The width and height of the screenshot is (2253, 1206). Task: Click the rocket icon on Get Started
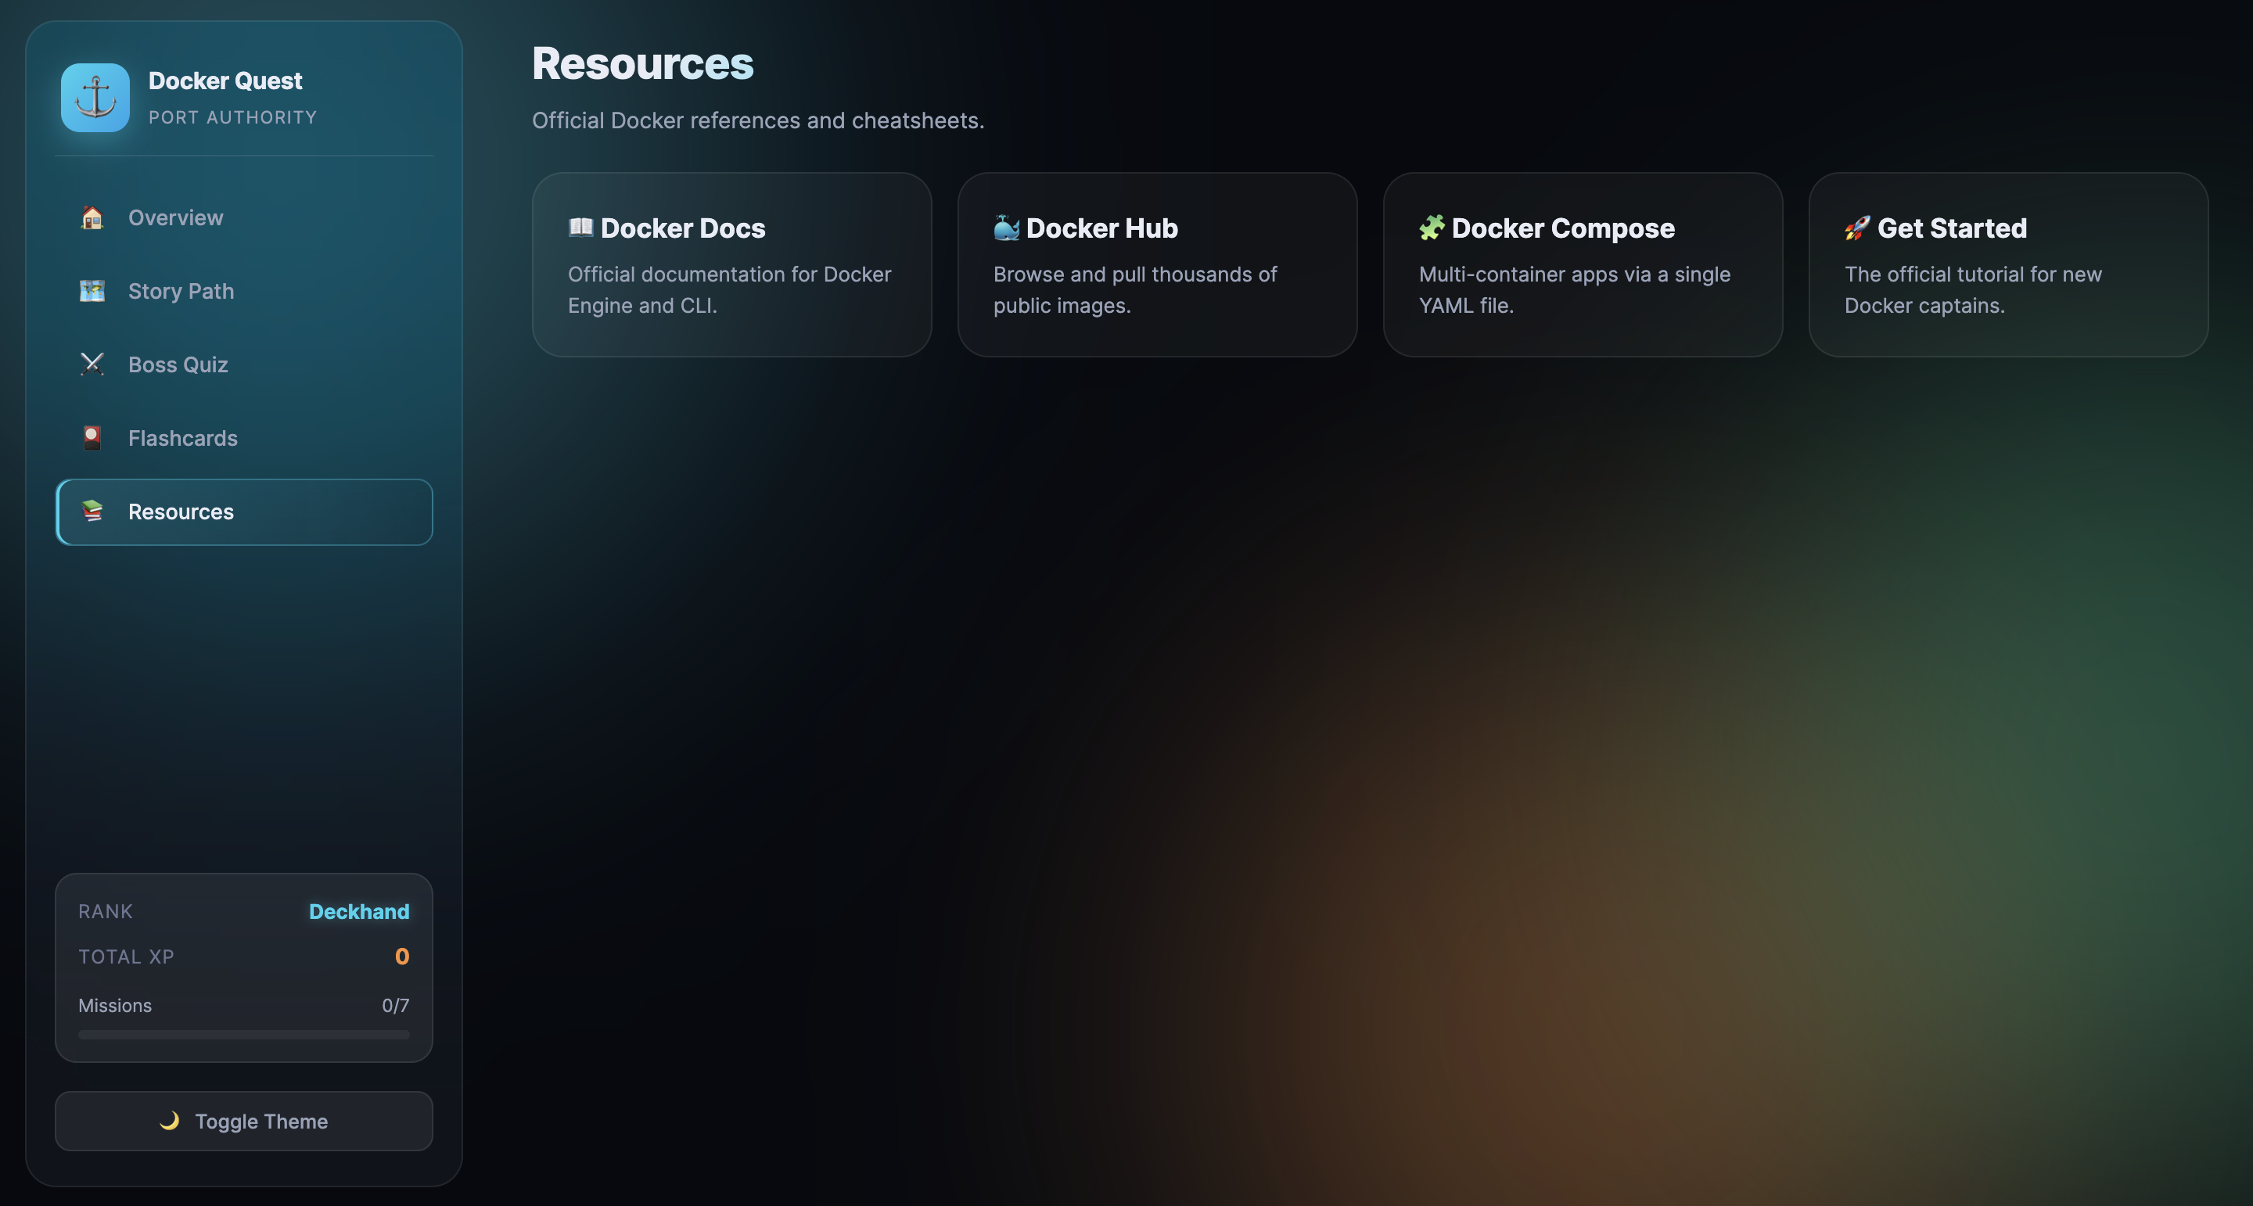pyautogui.click(x=1857, y=228)
